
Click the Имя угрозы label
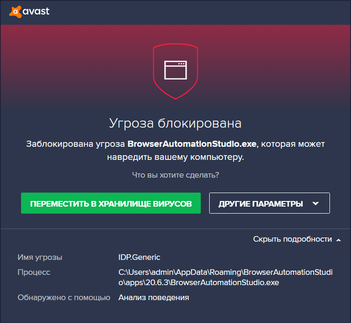40,257
